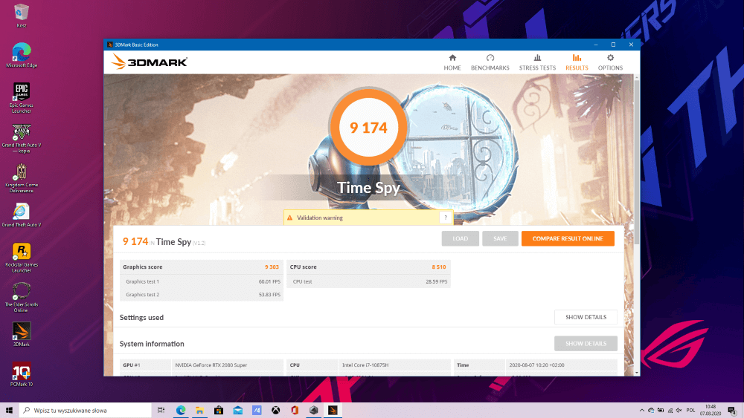
Task: Click the muted volume tray icon
Action: click(x=679, y=411)
